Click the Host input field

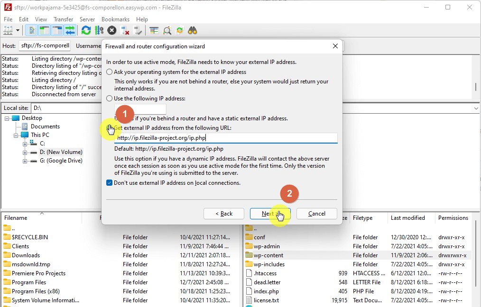pos(45,45)
